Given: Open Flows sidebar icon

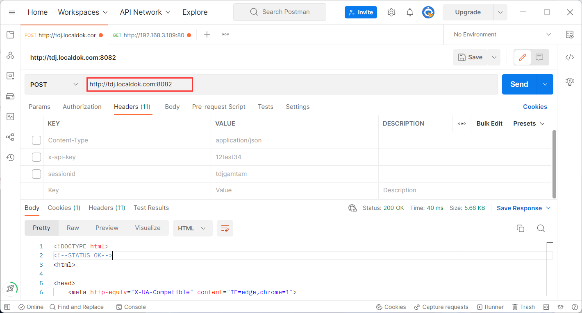Looking at the screenshot, I should 10,137.
